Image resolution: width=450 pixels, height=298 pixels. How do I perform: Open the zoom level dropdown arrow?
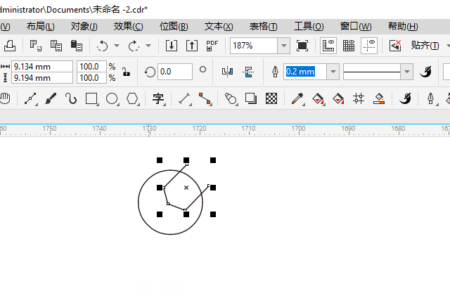tap(284, 46)
